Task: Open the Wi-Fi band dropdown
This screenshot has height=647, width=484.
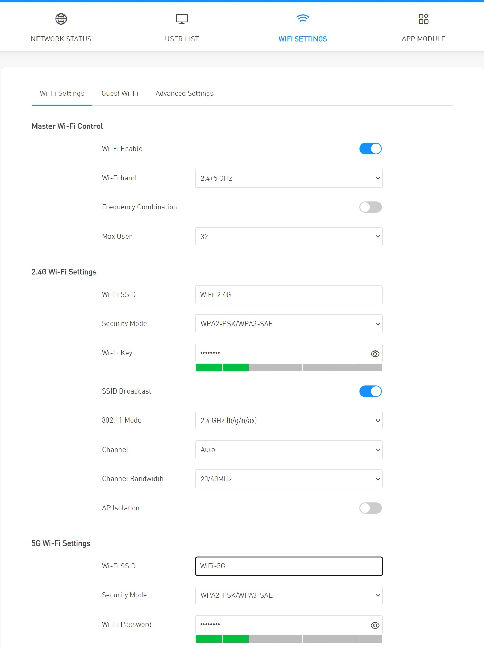Action: pos(289,178)
